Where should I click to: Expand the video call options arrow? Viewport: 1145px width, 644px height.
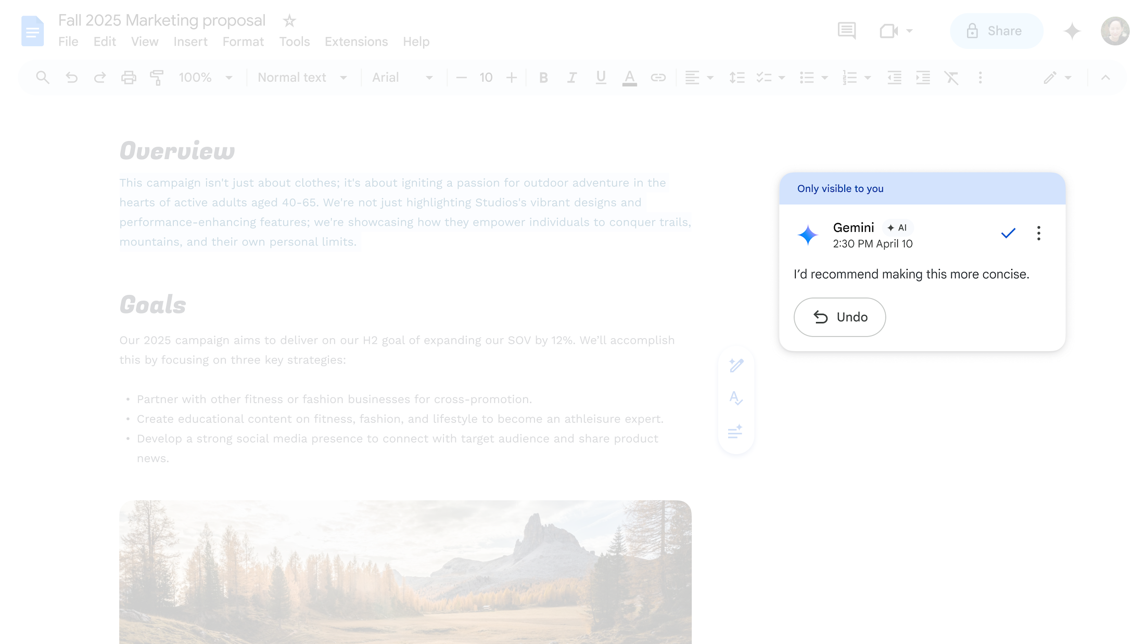coord(909,31)
